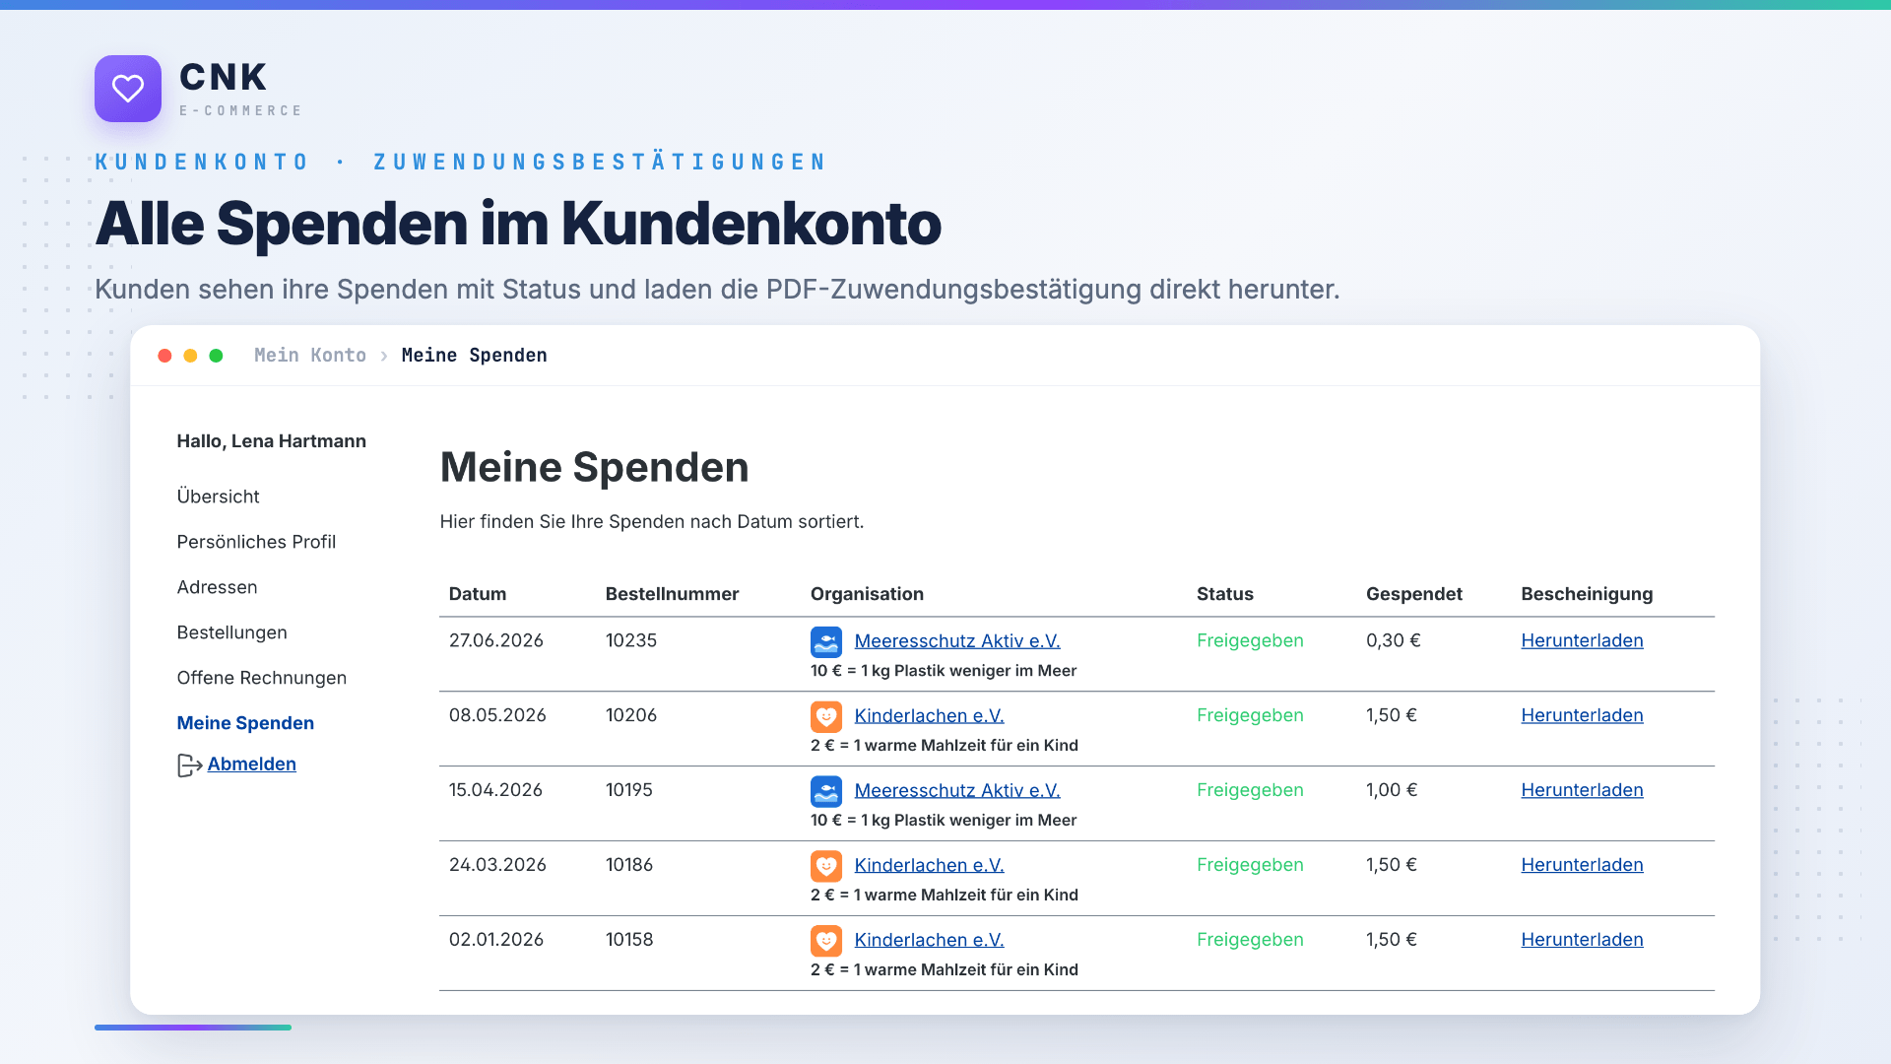Download certificate for order 10158
This screenshot has width=1891, height=1064.
[1582, 941]
